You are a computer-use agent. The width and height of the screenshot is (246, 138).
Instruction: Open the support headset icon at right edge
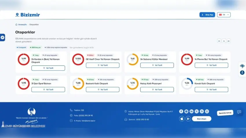[x=242, y=66]
